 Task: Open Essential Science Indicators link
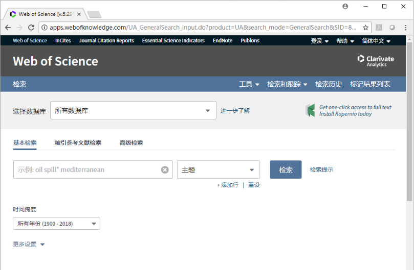coord(173,40)
